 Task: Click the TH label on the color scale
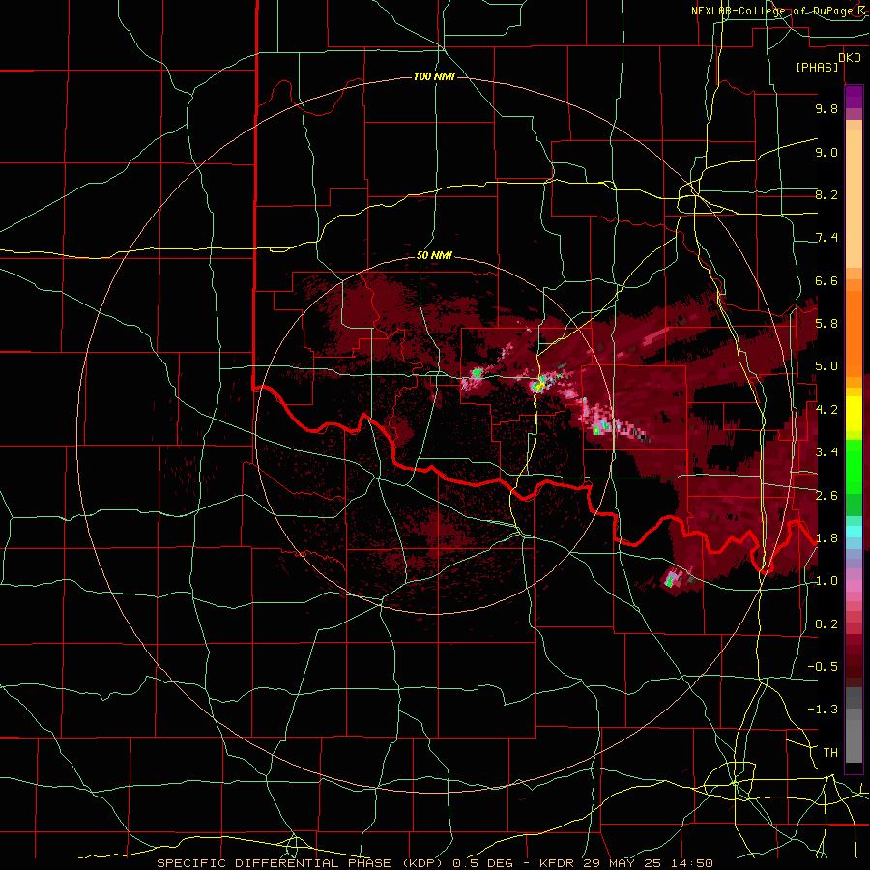[830, 753]
